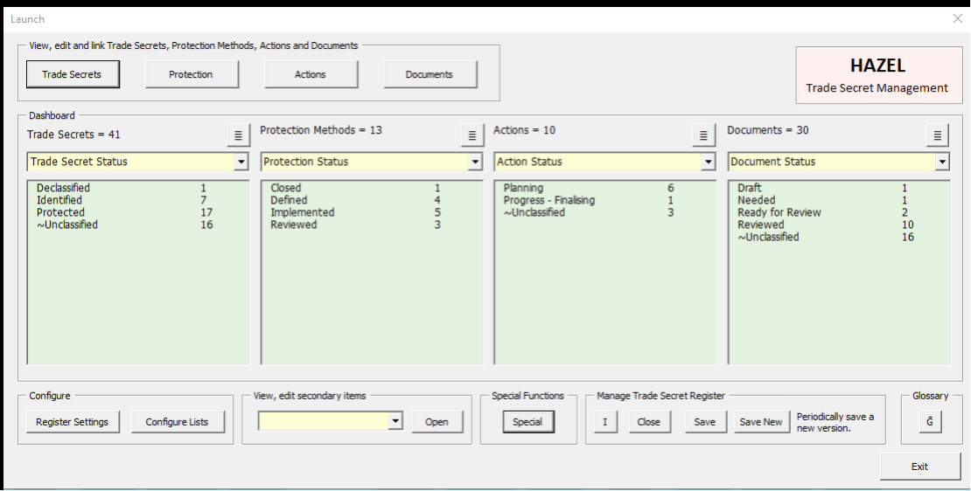The height and width of the screenshot is (491, 971).
Task: Expand the Protection Status dropdown
Action: click(x=475, y=163)
